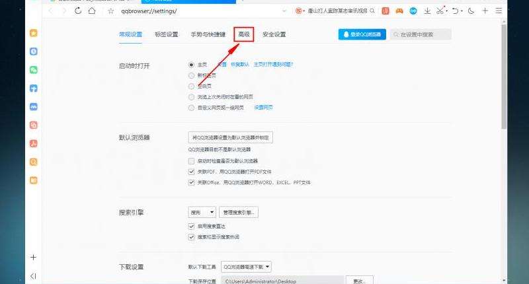Viewport: 529px width, 284px height.
Task: Uncheck the 启用搜索直达 checkbox
Action: (x=191, y=227)
